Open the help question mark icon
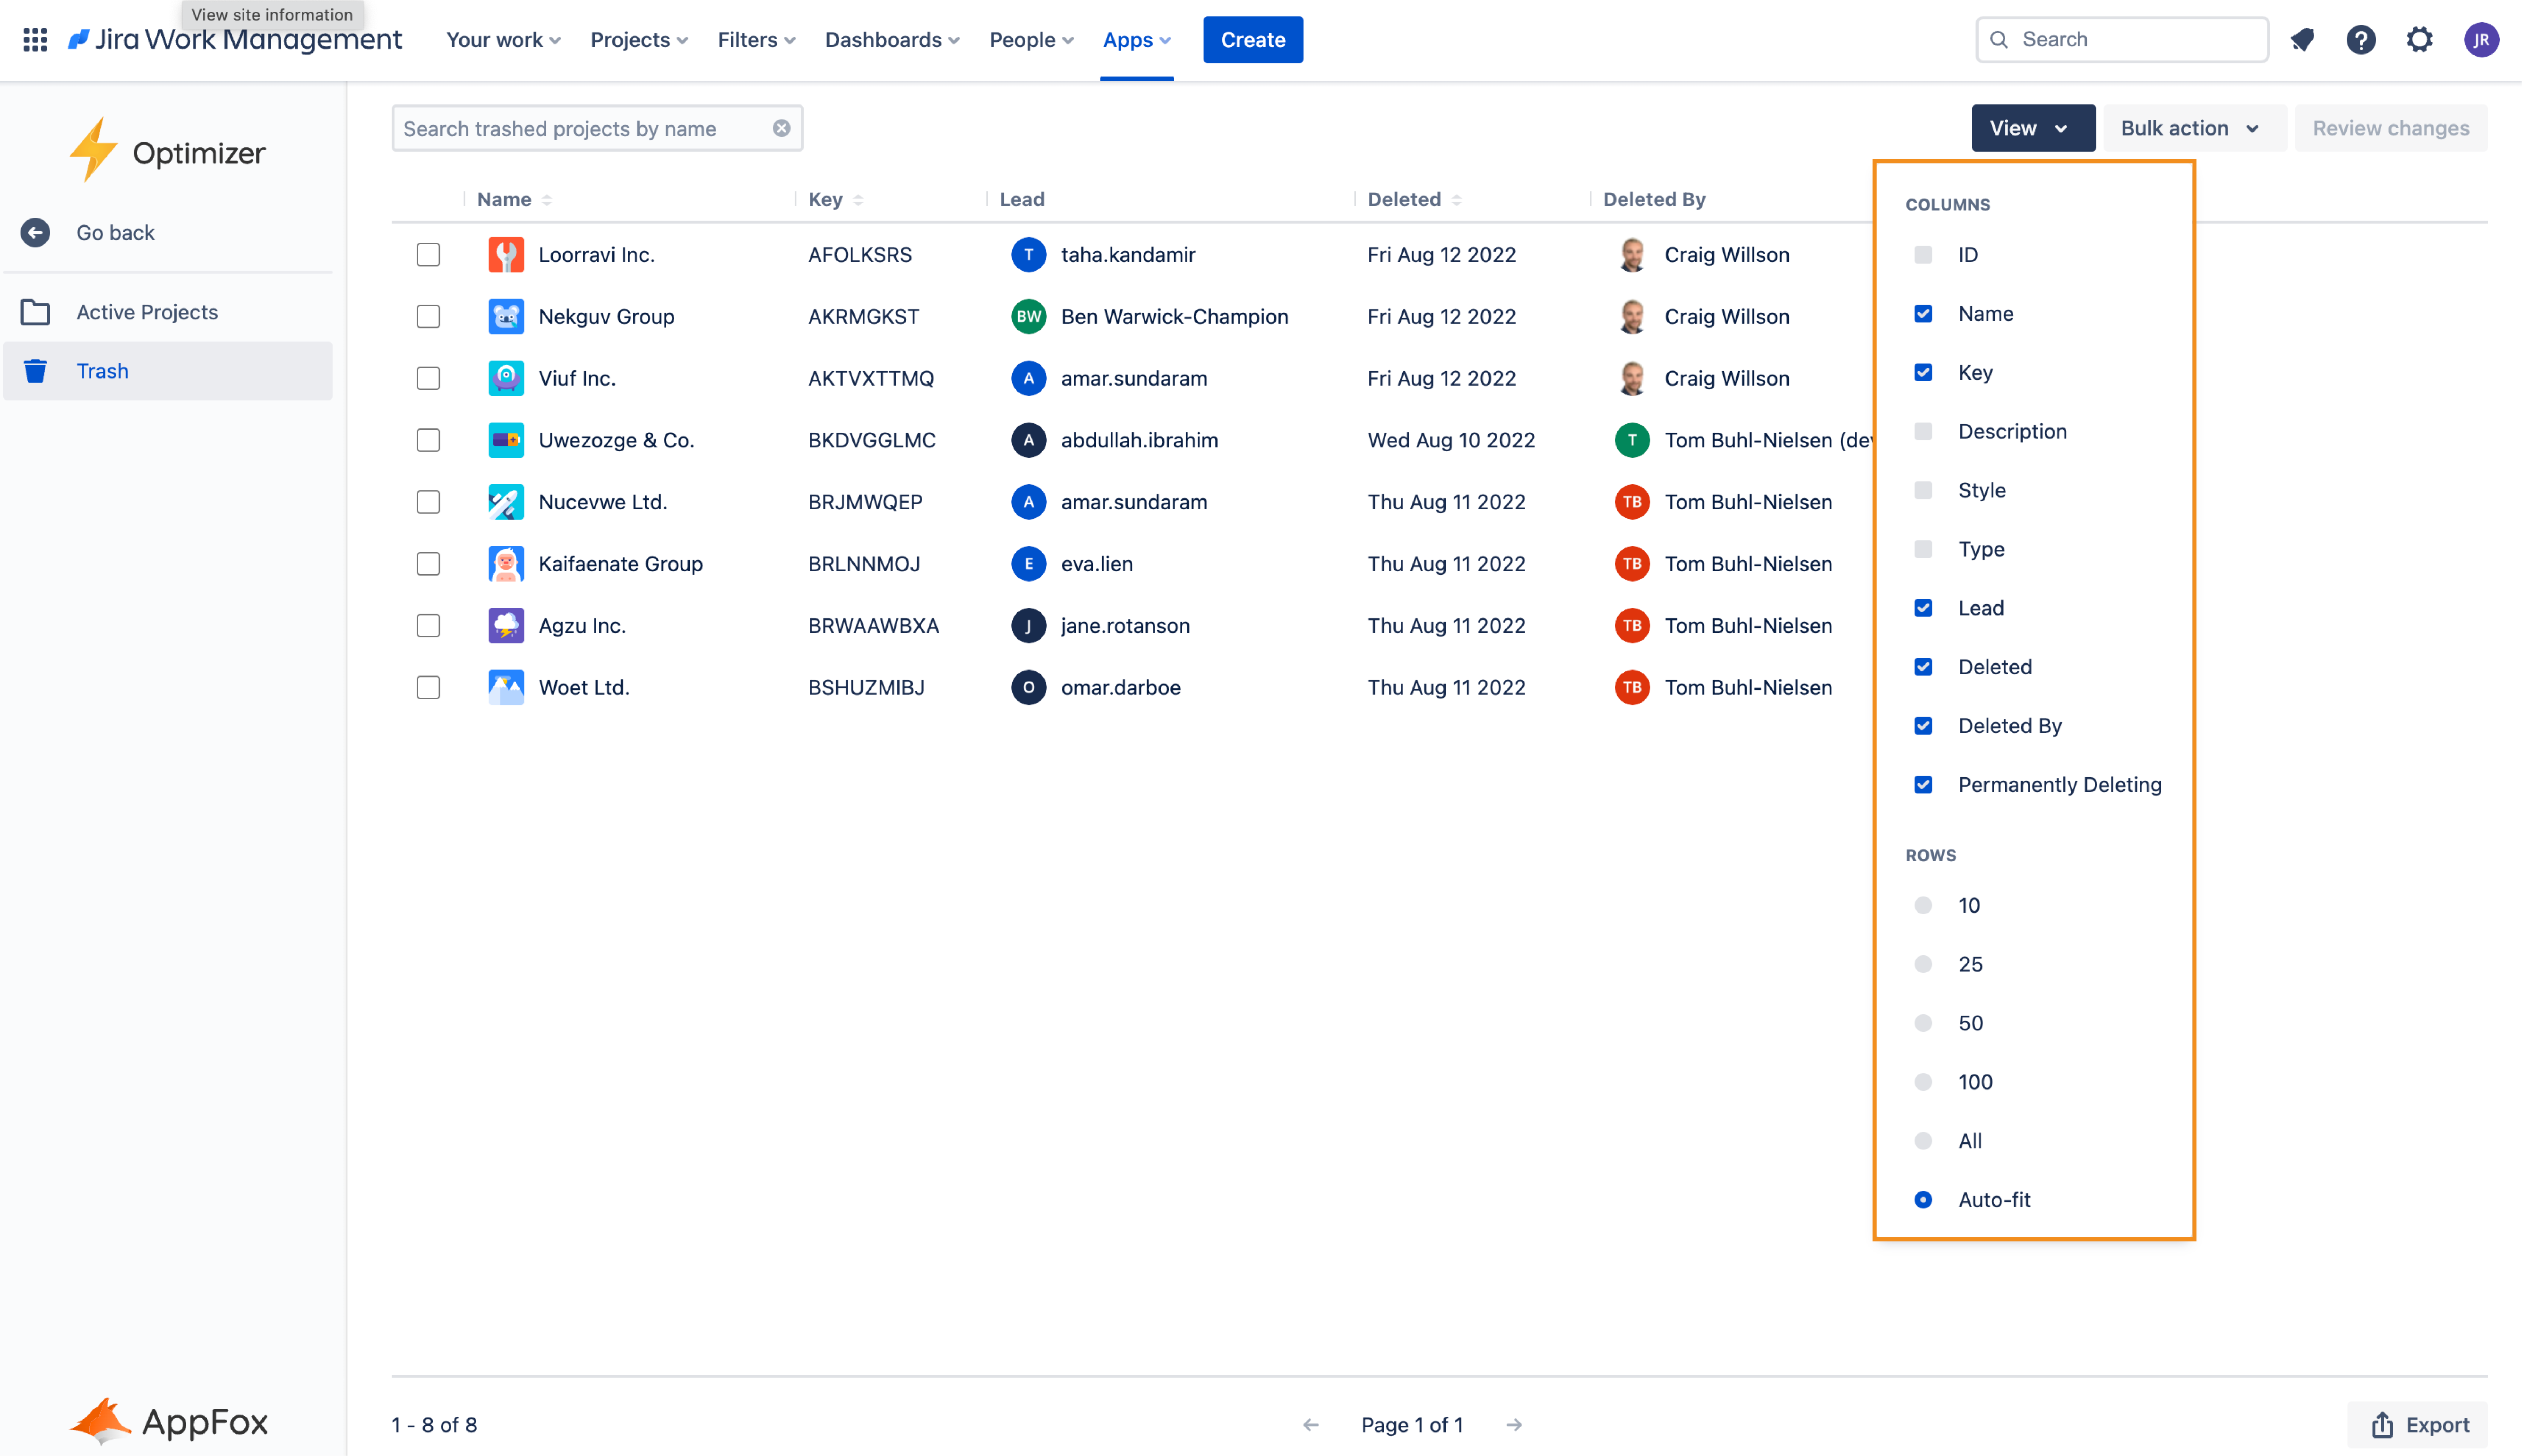Viewport: 2522px width, 1456px height. pyautogui.click(x=2361, y=40)
